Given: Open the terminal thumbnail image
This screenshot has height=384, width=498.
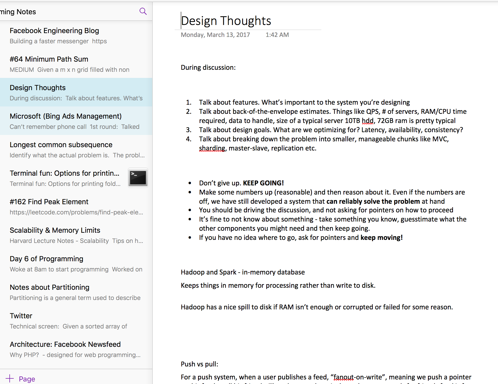Looking at the screenshot, I should tap(138, 178).
